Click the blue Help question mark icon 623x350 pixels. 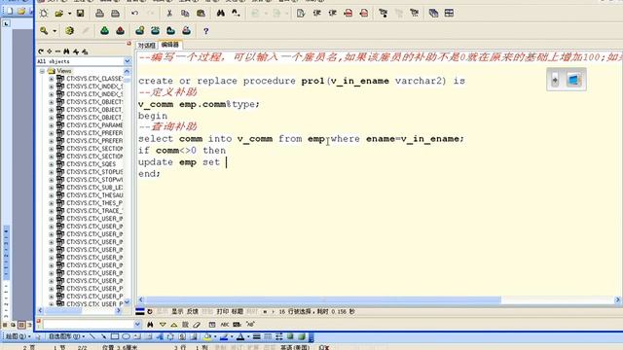tap(205, 31)
